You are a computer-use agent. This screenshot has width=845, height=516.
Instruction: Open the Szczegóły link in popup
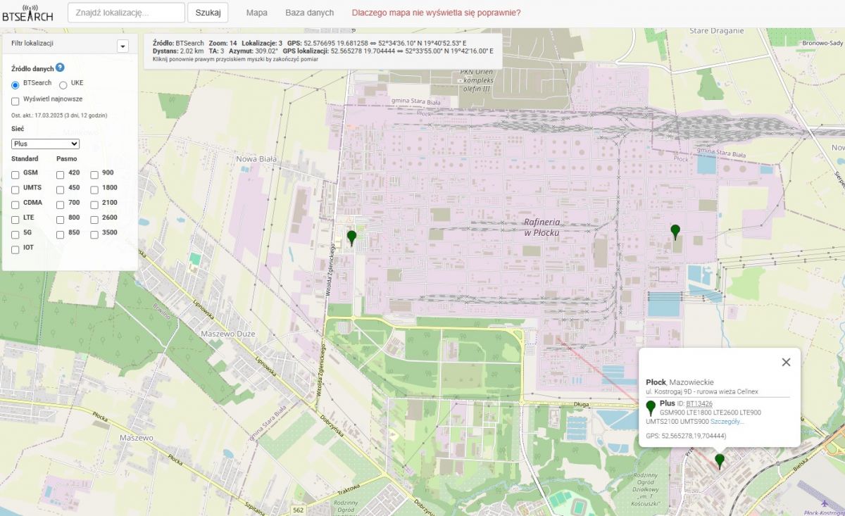pyautogui.click(x=727, y=421)
